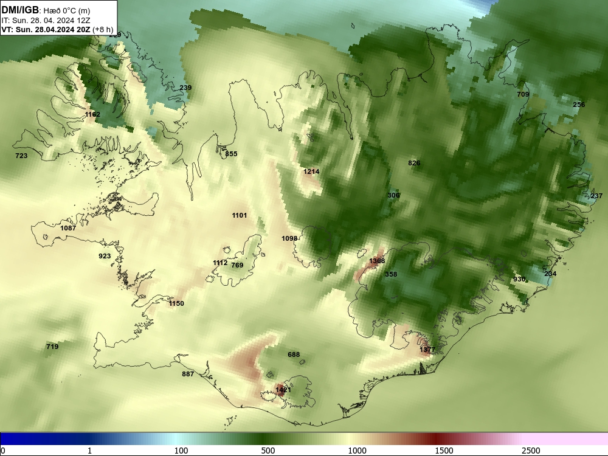Image resolution: width=608 pixels, height=456 pixels.
Task: Click the 688 height value
Action: pos(294,354)
